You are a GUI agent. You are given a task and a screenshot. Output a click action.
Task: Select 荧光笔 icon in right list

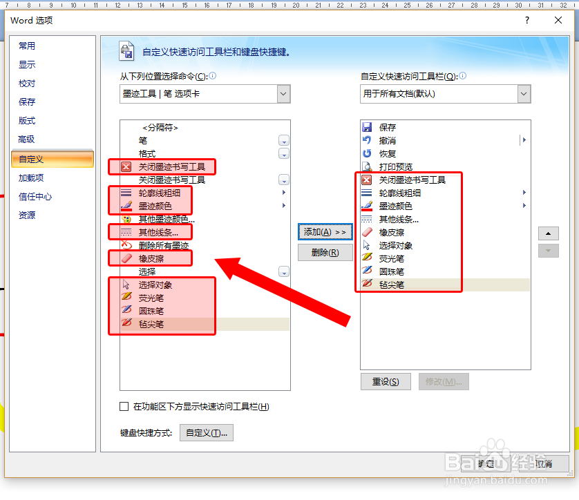[367, 258]
